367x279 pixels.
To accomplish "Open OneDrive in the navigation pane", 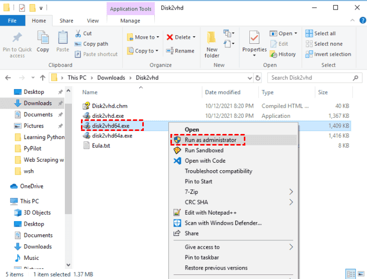I will coord(32,186).
